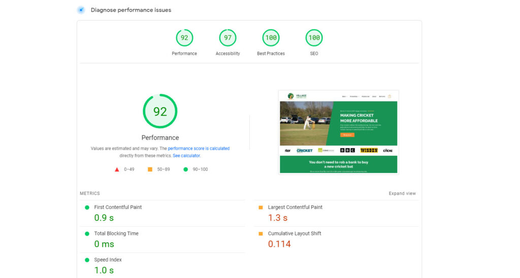Viewport: 520px width, 278px height.
Task: Click the 50–89 legend range text
Action: pos(163,169)
